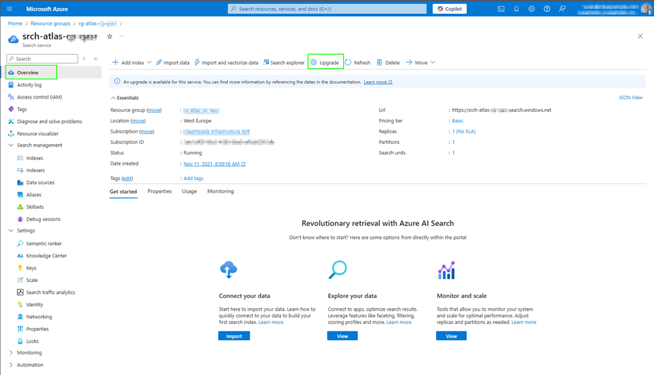Switch to Usage tab

click(189, 192)
